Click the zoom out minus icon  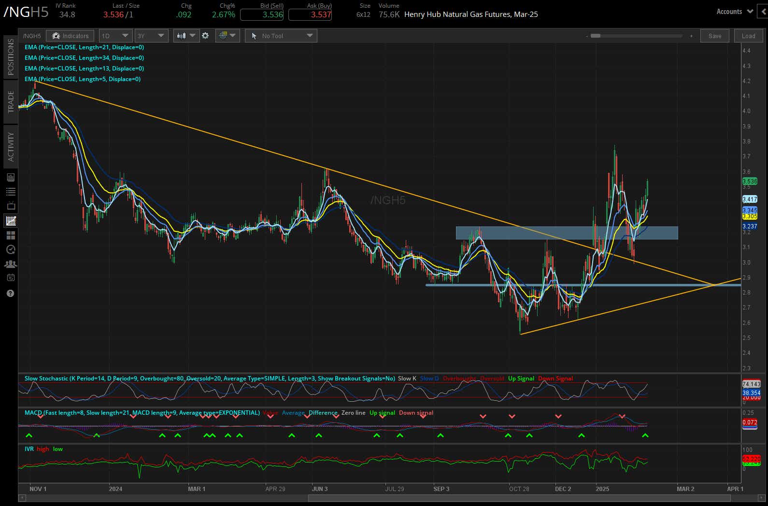(587, 36)
